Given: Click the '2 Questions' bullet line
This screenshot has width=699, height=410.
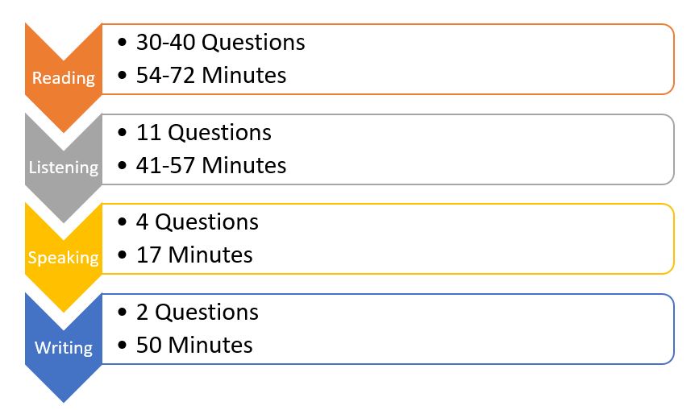Looking at the screenshot, I should [x=188, y=312].
